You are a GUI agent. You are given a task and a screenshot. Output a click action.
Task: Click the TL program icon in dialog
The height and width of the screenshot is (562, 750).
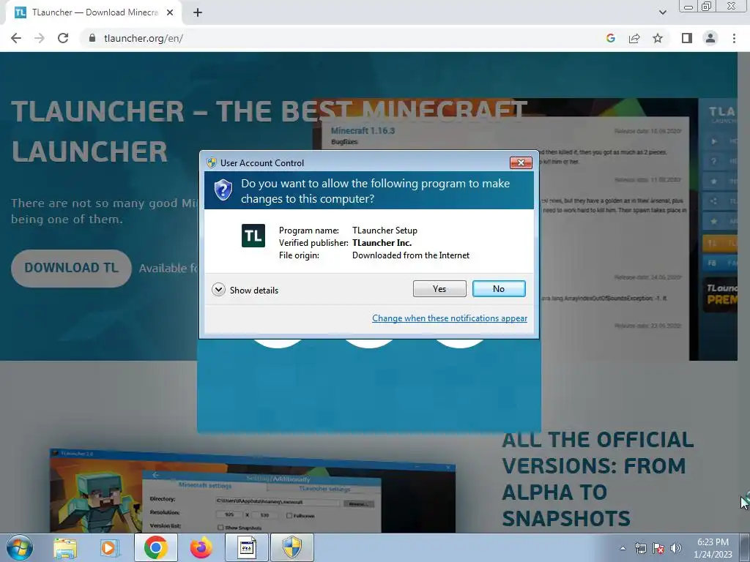coord(253,236)
